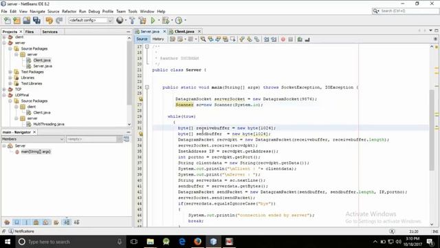Click the Build Project hammer icon

[132, 20]
